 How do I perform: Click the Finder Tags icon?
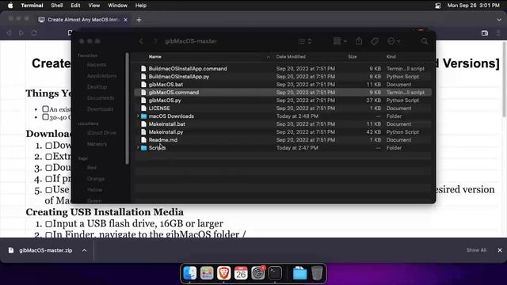coord(375,41)
